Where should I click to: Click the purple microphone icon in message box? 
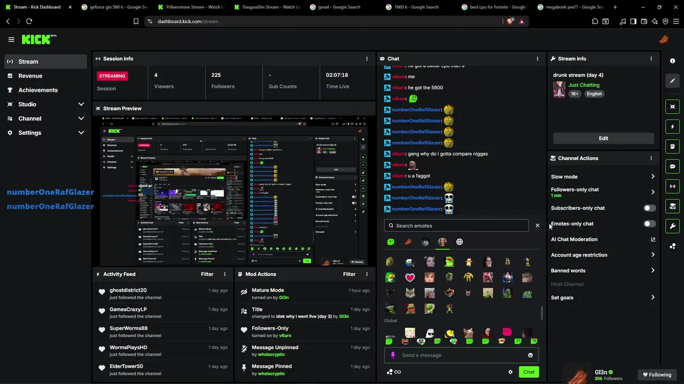(393, 355)
